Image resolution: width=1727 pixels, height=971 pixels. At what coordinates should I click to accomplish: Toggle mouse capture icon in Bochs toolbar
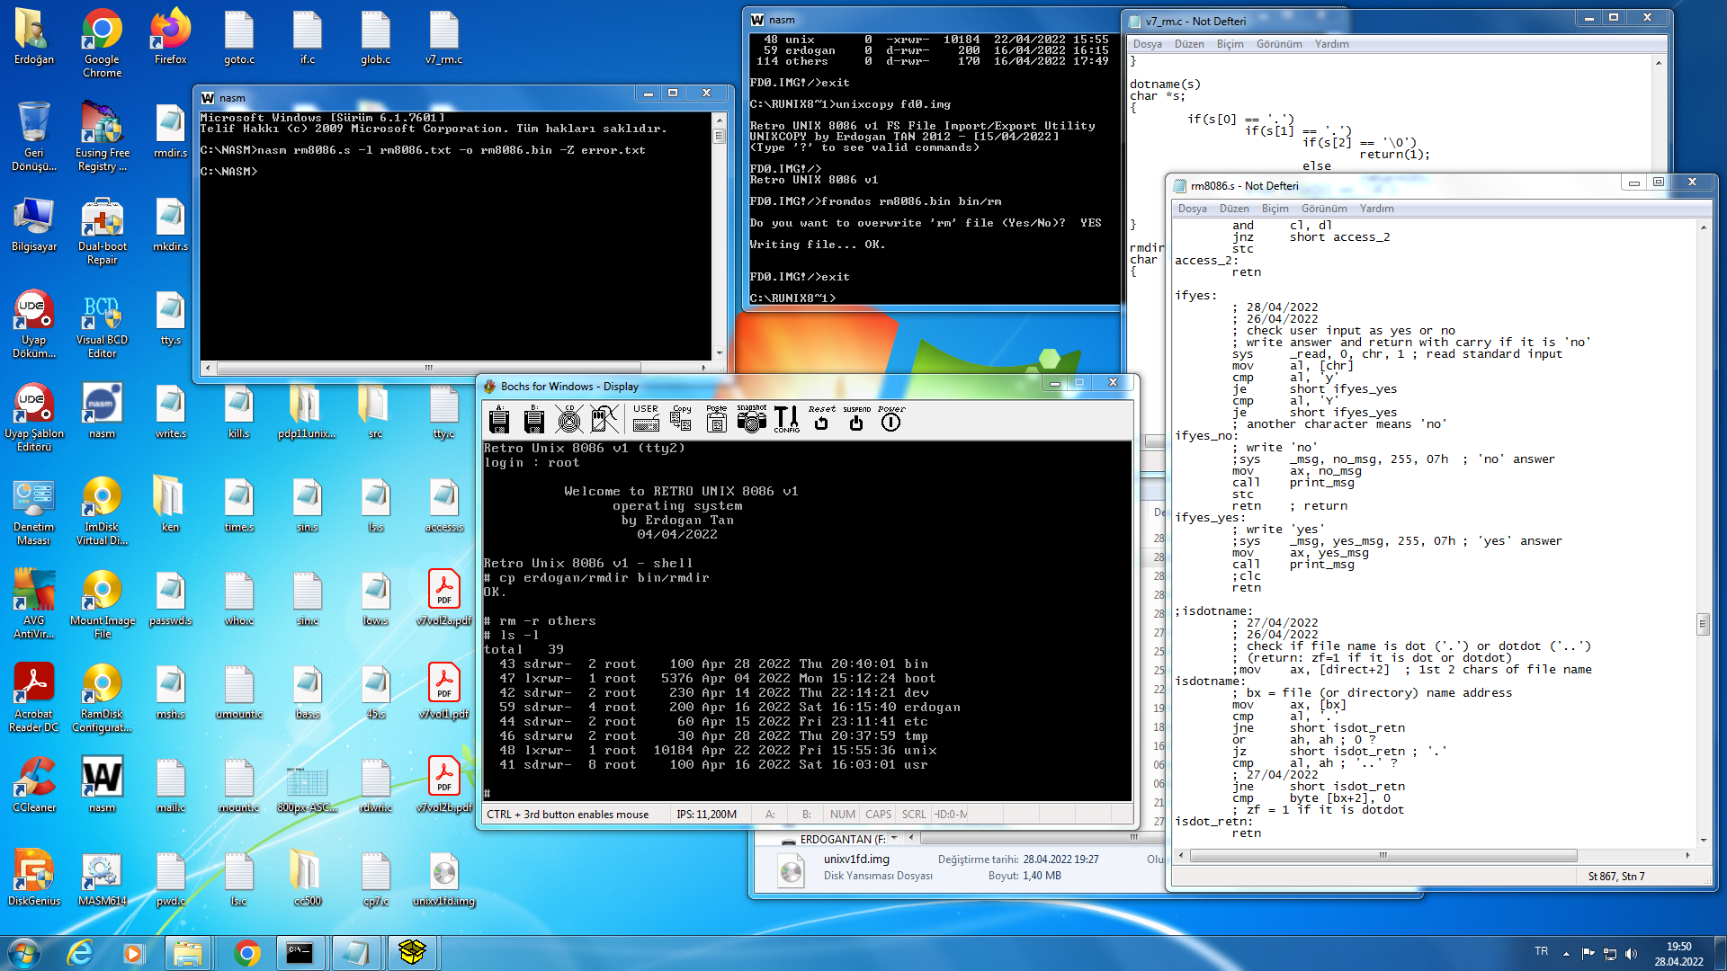pos(604,419)
